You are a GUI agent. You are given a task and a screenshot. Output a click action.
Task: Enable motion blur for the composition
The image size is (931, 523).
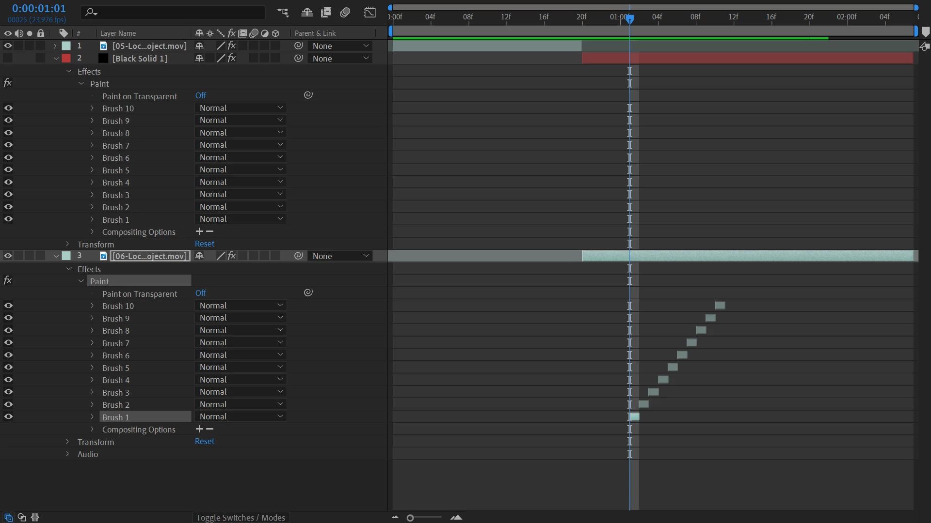[x=345, y=12]
